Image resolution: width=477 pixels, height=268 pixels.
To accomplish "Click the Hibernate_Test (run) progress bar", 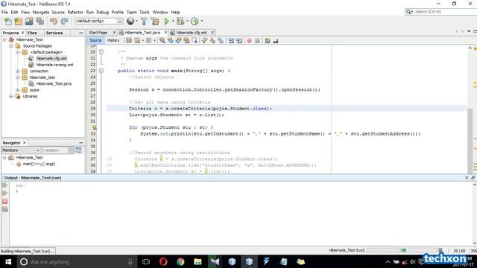I will (x=402, y=250).
